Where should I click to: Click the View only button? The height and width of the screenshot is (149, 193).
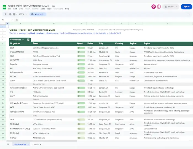tap(38, 14)
